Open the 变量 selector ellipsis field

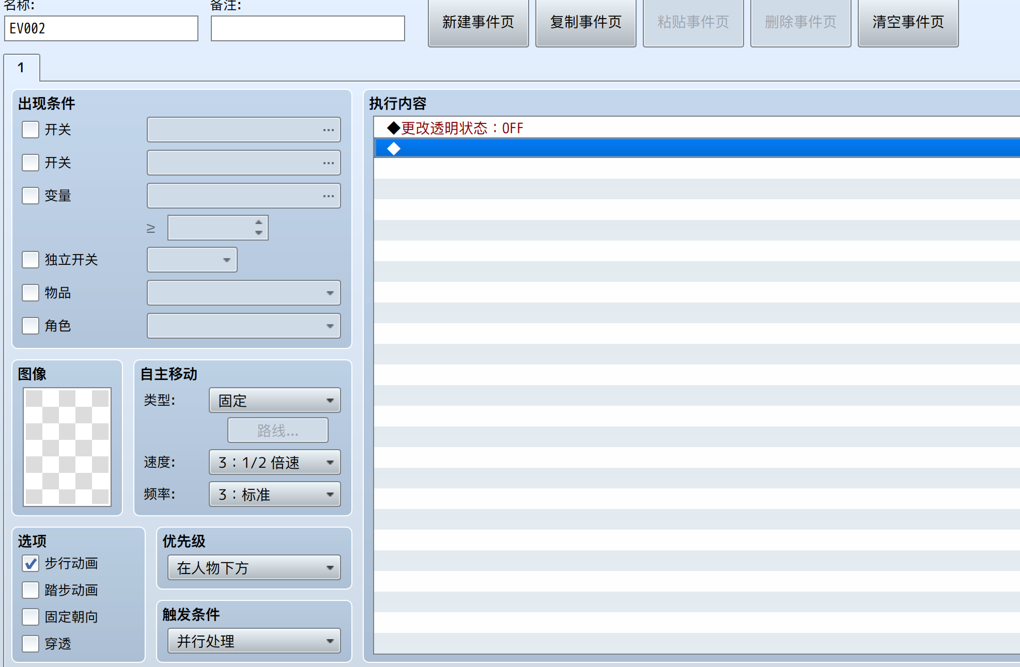244,196
